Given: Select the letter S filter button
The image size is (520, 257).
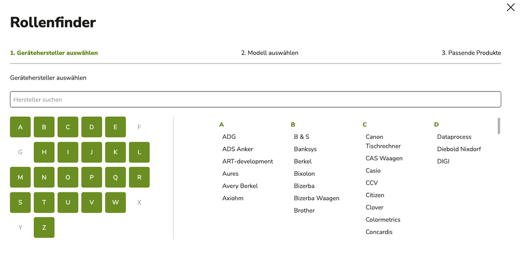Looking at the screenshot, I should click(20, 202).
